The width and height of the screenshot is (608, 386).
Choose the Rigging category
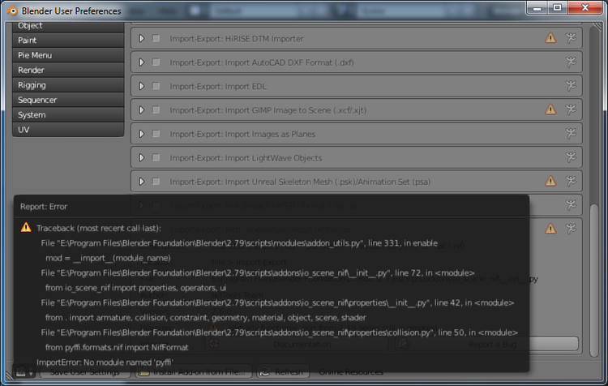click(68, 85)
